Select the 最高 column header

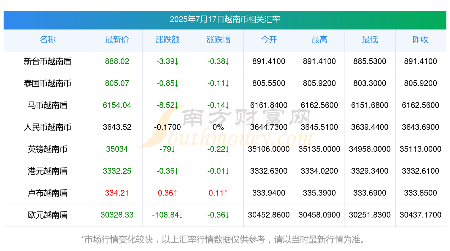(x=319, y=40)
